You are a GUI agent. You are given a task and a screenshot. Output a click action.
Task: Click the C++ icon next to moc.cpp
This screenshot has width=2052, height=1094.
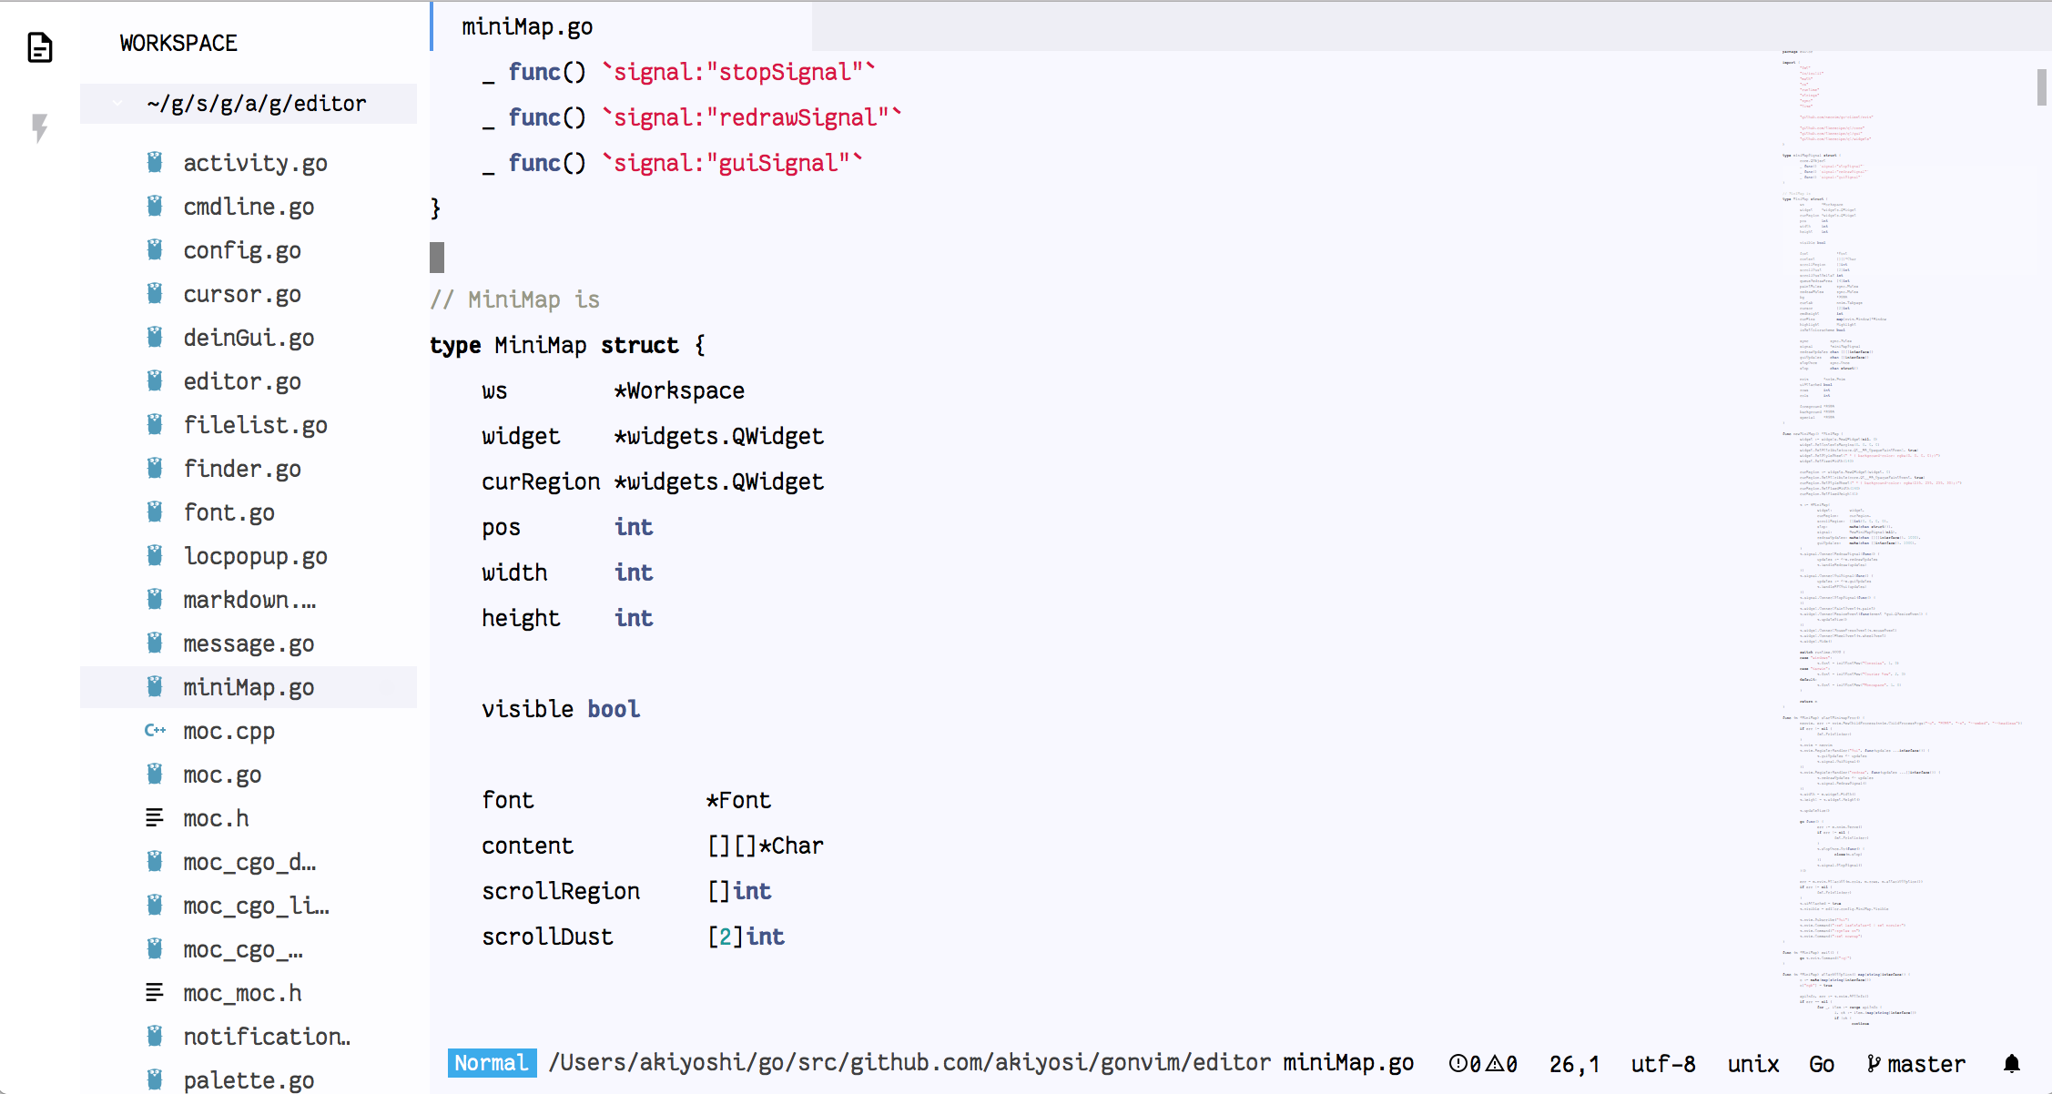pyautogui.click(x=154, y=730)
